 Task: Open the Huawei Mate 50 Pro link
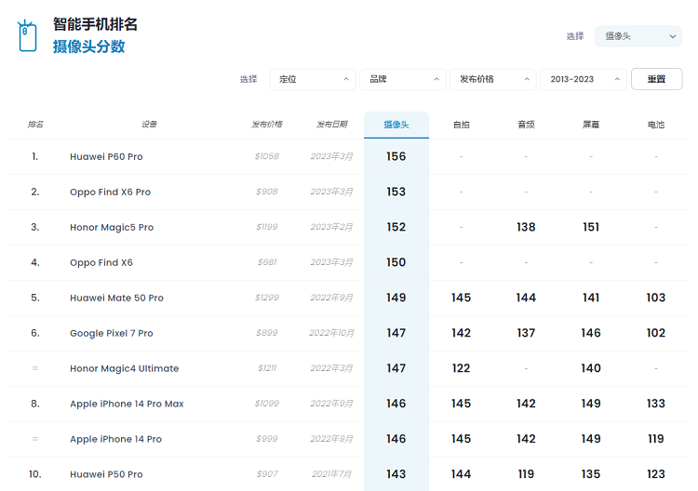116,298
